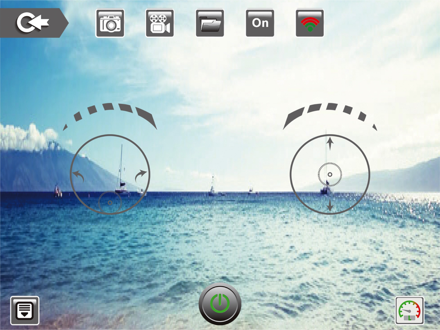Tap the hide-controls panel icon
This screenshot has height=330, width=440.
(25, 311)
